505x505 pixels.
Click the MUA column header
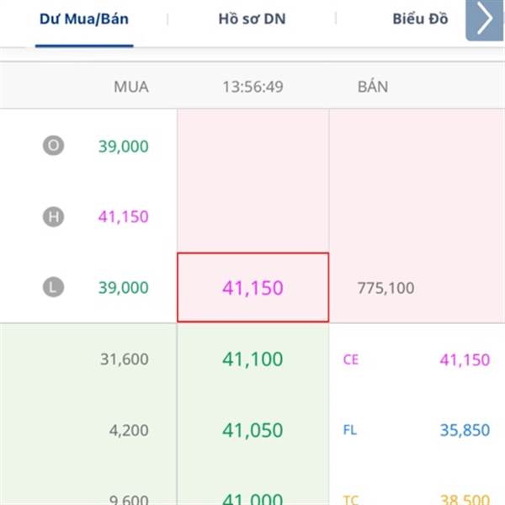pyautogui.click(x=131, y=87)
